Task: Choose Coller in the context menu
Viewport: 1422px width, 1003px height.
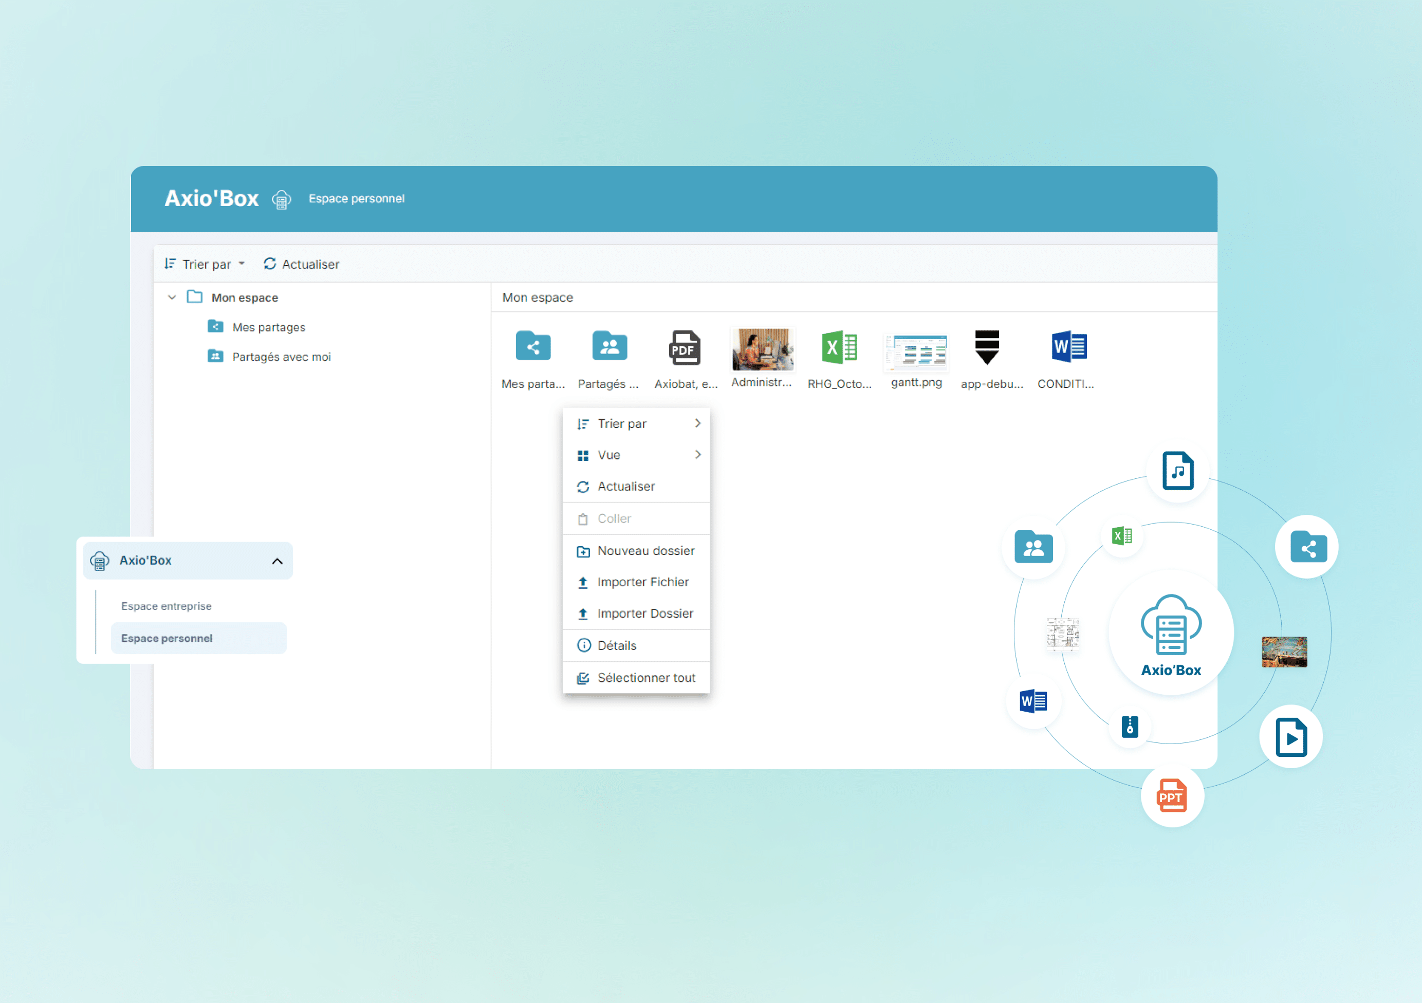Action: (x=636, y=519)
